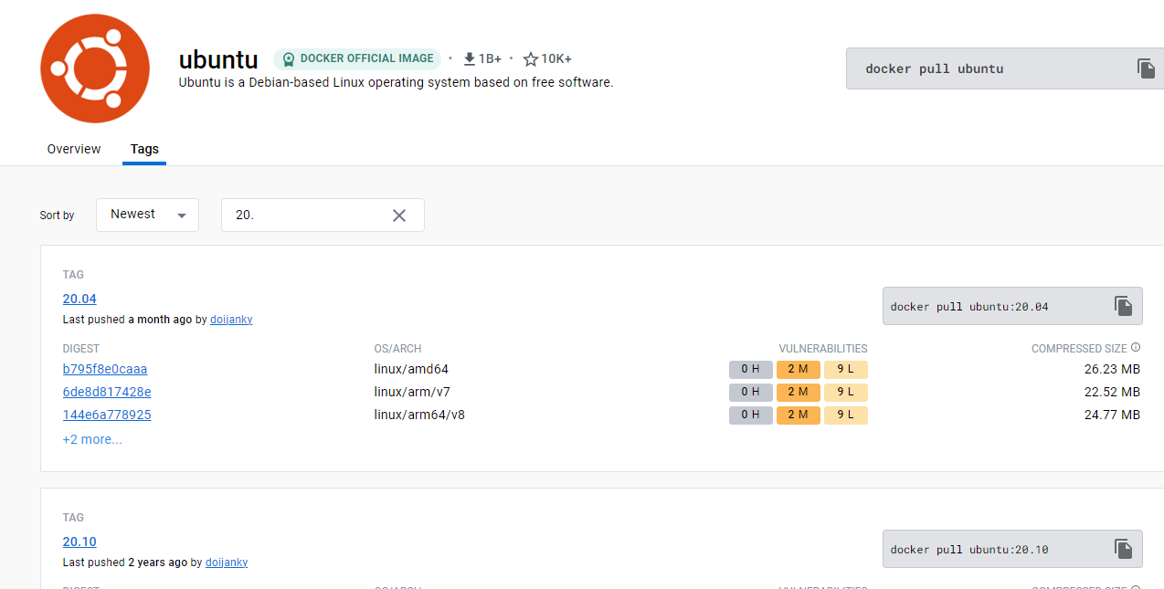Expand the +2 more digests list

click(x=92, y=439)
